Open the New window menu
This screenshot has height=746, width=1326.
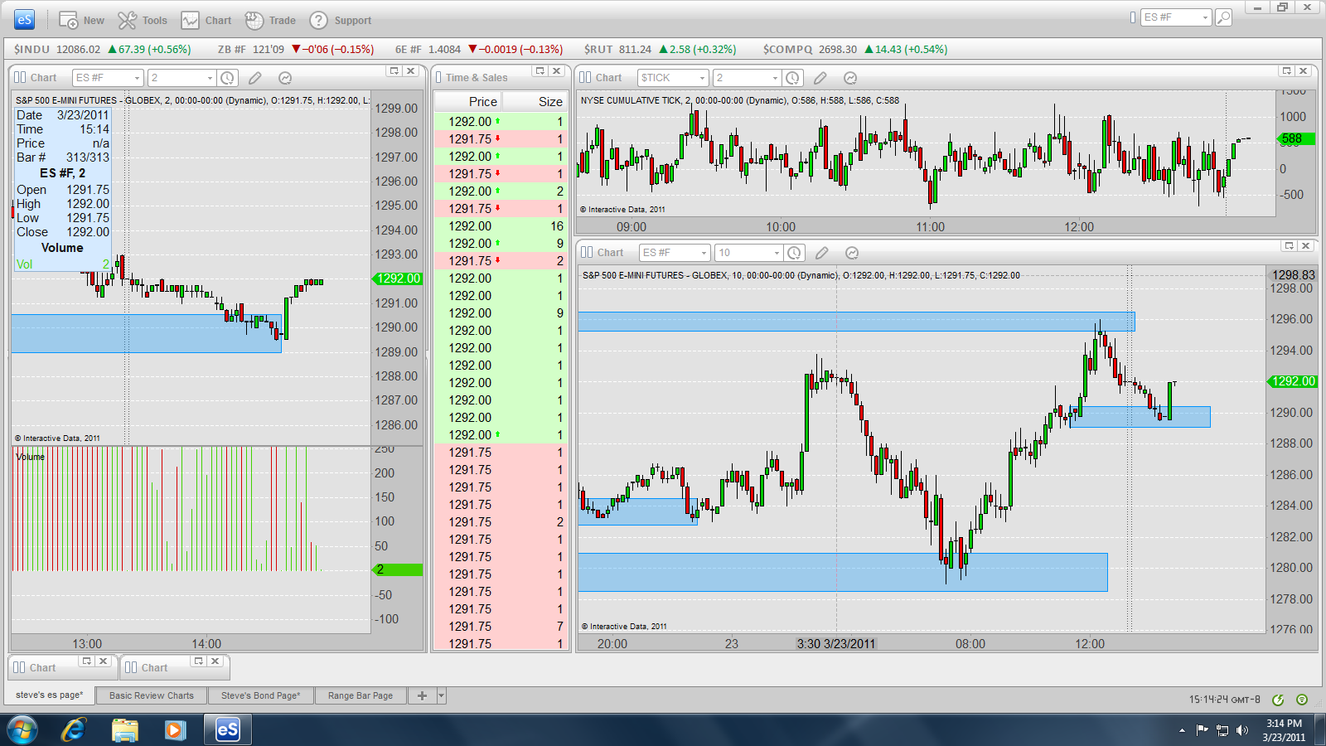click(81, 20)
